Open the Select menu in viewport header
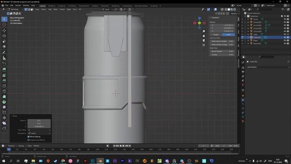The image size is (291, 164). point(44,9)
